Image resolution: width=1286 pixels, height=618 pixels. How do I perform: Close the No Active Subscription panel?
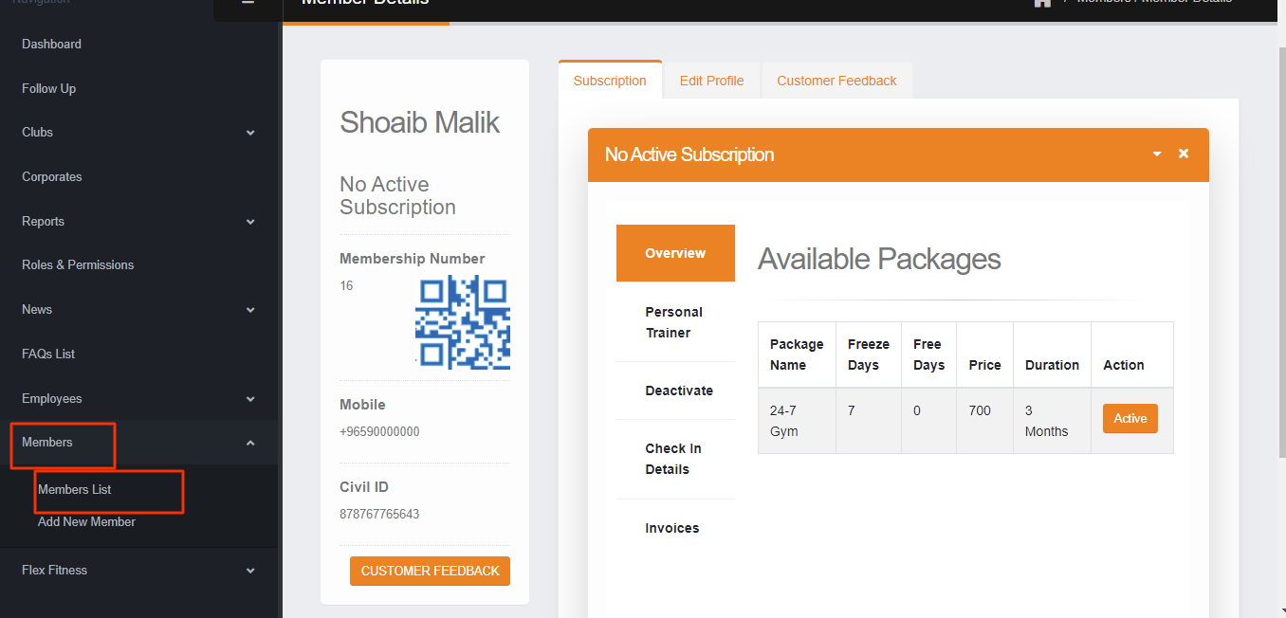click(x=1184, y=154)
